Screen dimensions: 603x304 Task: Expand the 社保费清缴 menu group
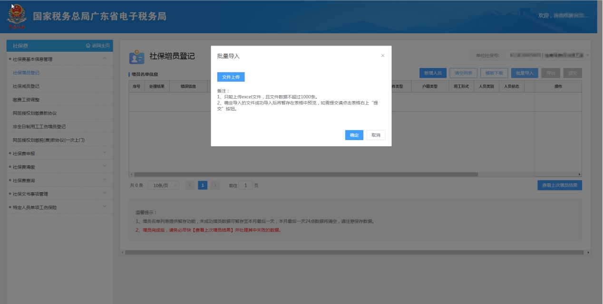click(x=105, y=167)
